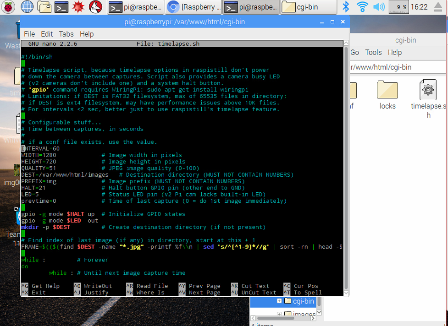Click the nano ^K Cut Text shortcut
The height and width of the screenshot is (326, 448).
[250, 286]
